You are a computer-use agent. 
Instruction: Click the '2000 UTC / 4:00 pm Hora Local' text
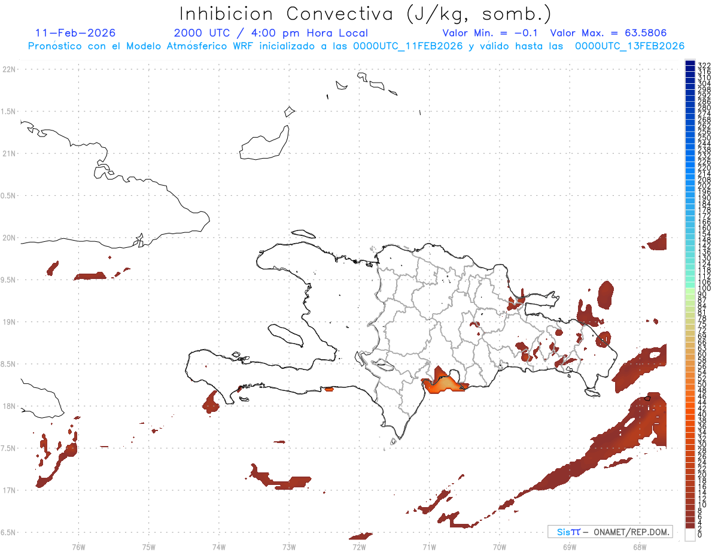click(271, 33)
